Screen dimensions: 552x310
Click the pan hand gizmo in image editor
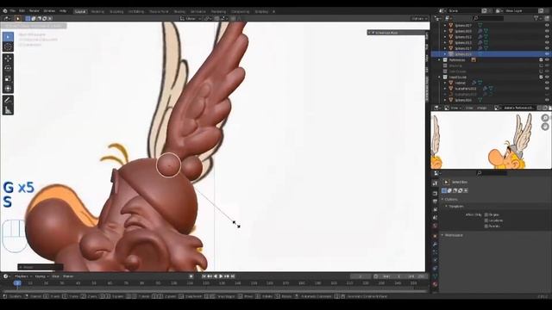[545, 127]
